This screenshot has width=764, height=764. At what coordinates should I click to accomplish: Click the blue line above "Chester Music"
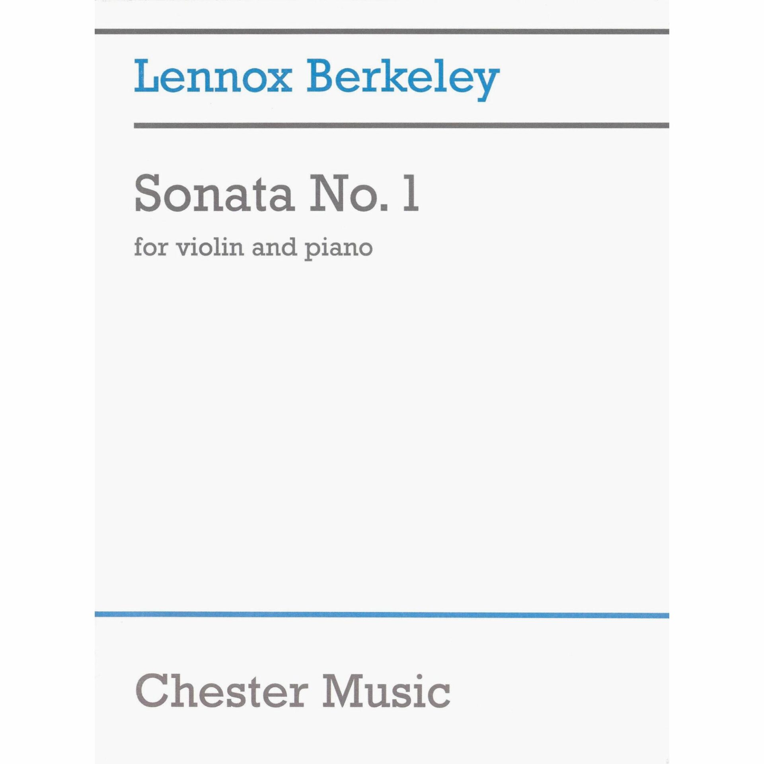click(x=382, y=615)
